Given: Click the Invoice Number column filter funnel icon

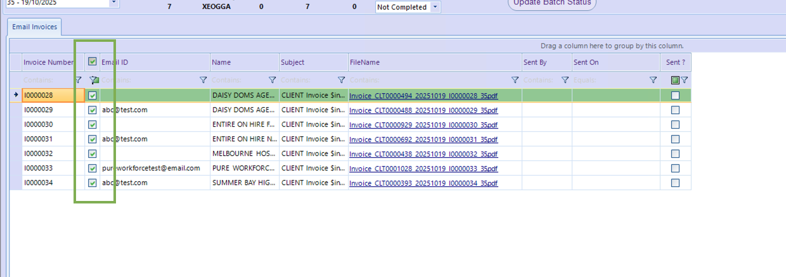Looking at the screenshot, I should 78,81.
